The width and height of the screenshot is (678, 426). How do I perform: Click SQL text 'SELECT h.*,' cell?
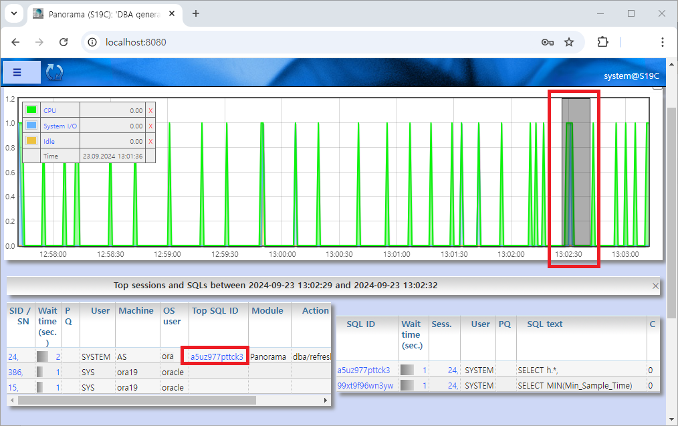538,370
